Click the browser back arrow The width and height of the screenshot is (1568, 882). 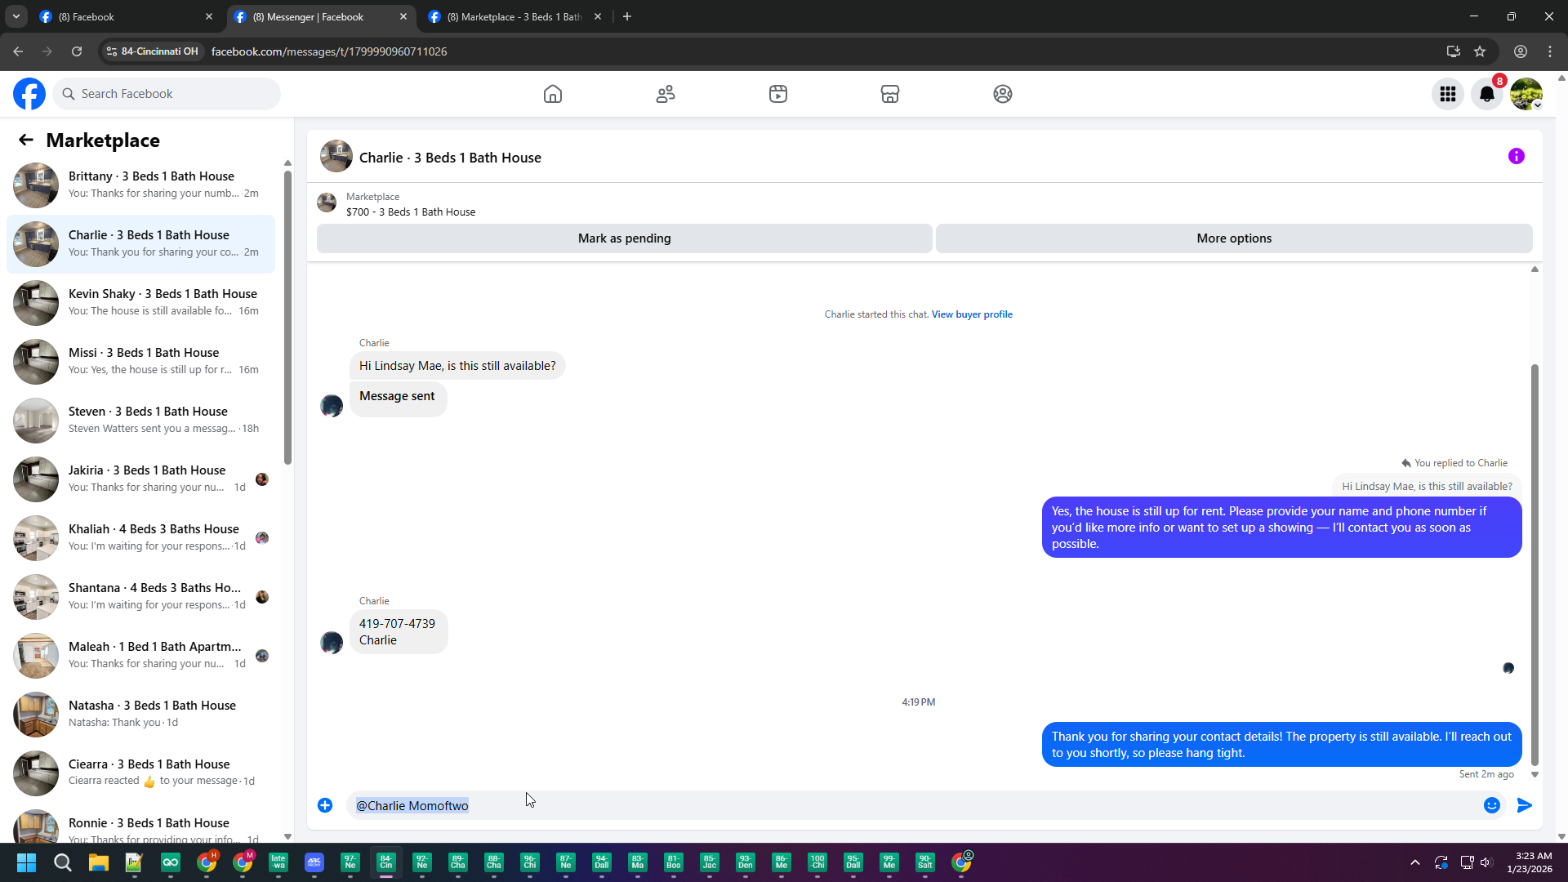[x=18, y=51]
